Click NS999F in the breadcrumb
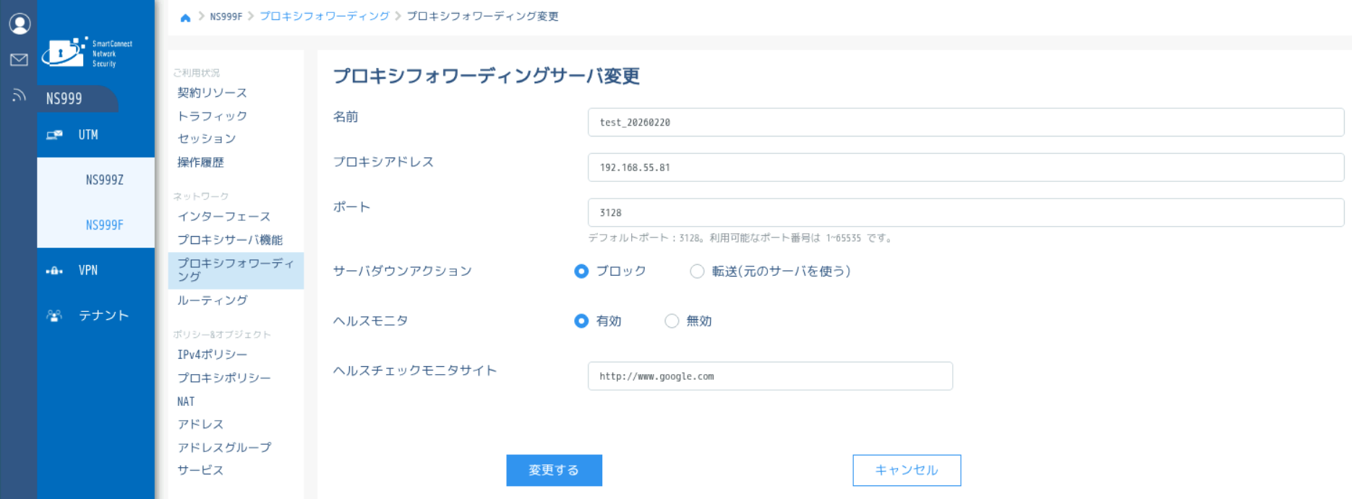 (x=226, y=17)
